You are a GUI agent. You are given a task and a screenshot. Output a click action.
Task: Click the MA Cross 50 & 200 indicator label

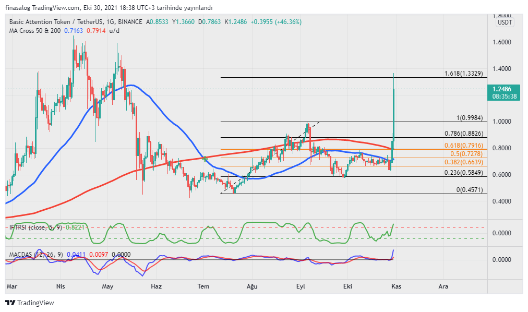[35, 31]
